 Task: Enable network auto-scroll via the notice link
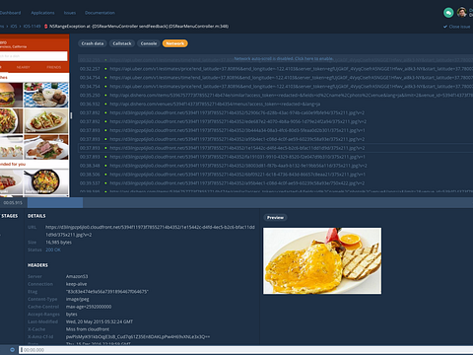(284, 58)
